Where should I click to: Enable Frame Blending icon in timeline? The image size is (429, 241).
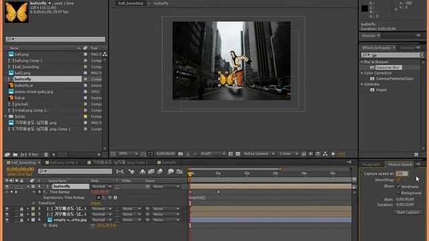coord(151,171)
